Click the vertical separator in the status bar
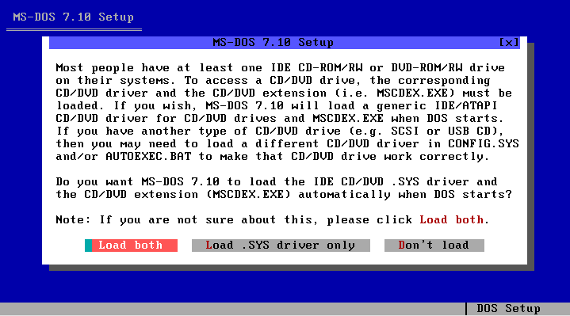Screen dimensions: 570x316 coord(466,309)
